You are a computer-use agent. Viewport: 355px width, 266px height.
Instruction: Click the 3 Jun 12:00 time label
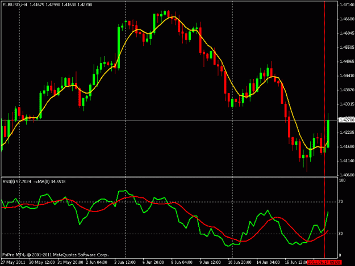[x=125, y=263]
